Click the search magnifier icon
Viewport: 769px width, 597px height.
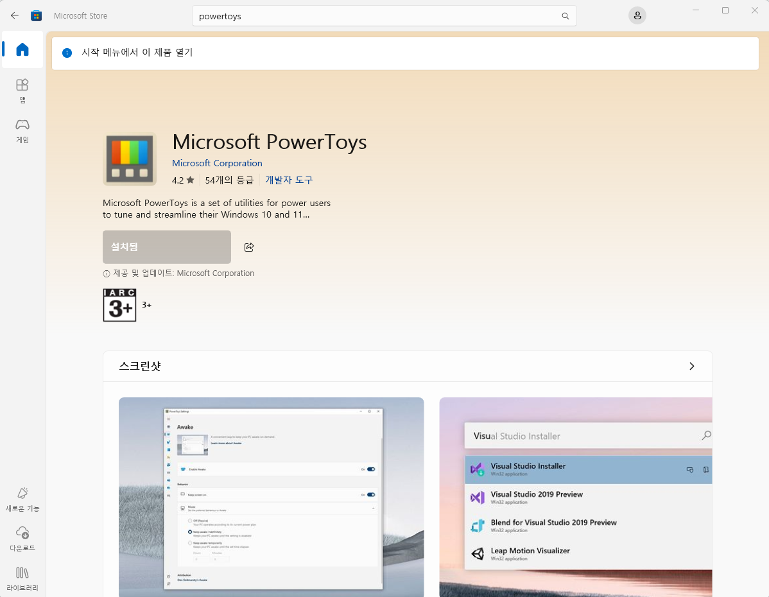565,16
